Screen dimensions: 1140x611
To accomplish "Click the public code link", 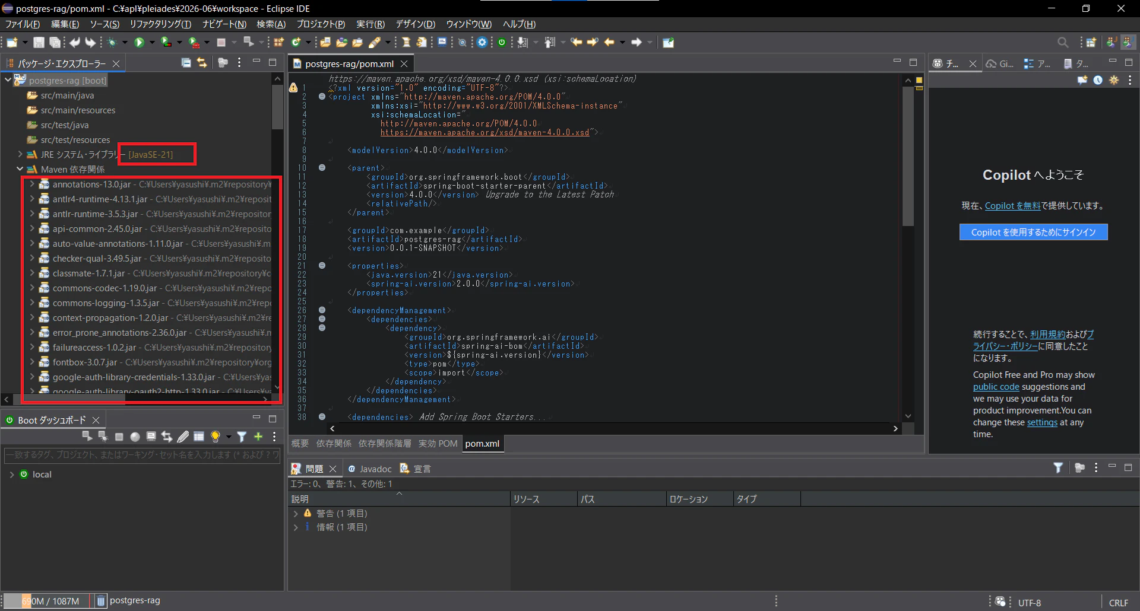I will (996, 387).
